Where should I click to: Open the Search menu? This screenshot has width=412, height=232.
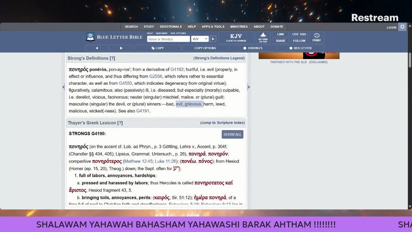coord(131,27)
